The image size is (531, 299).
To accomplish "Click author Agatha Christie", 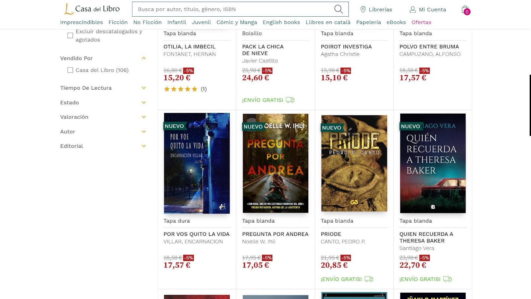I will pyautogui.click(x=340, y=54).
